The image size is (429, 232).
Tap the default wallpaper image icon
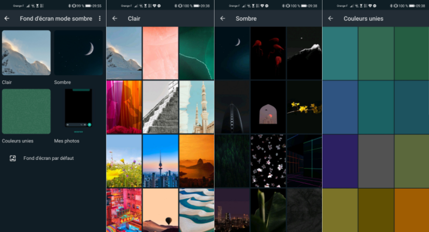13,158
